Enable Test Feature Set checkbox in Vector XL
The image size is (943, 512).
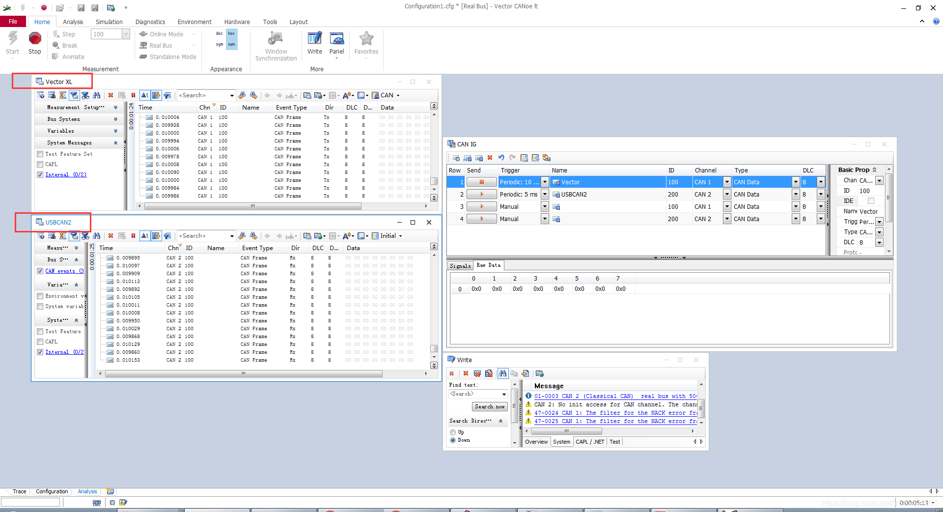pos(40,154)
